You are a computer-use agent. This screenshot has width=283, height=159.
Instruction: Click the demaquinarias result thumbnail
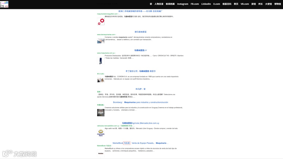(101, 41)
